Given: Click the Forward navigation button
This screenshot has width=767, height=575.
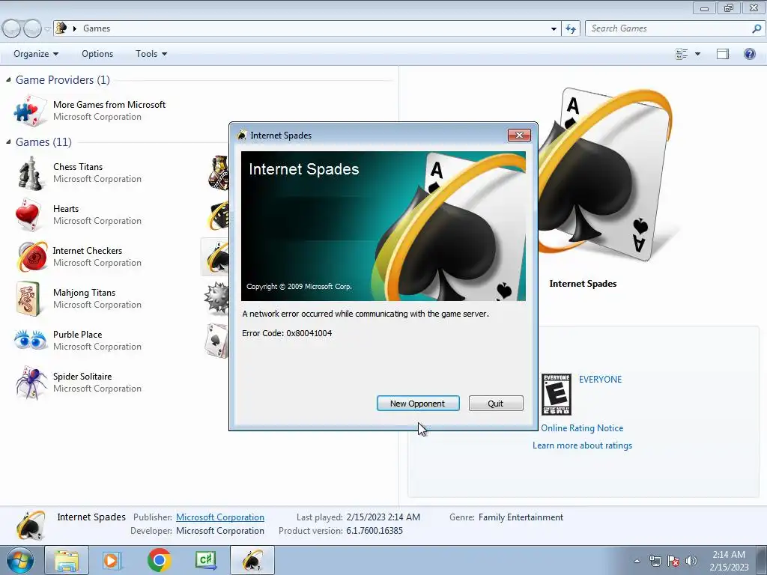Looking at the screenshot, I should click(32, 29).
